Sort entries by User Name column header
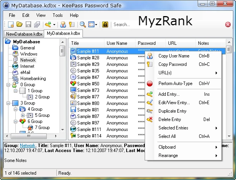This screenshot has width=236, height=180. [120, 43]
